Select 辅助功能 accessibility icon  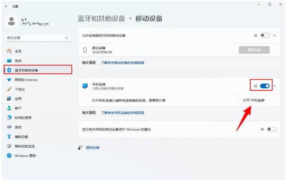click(9, 137)
